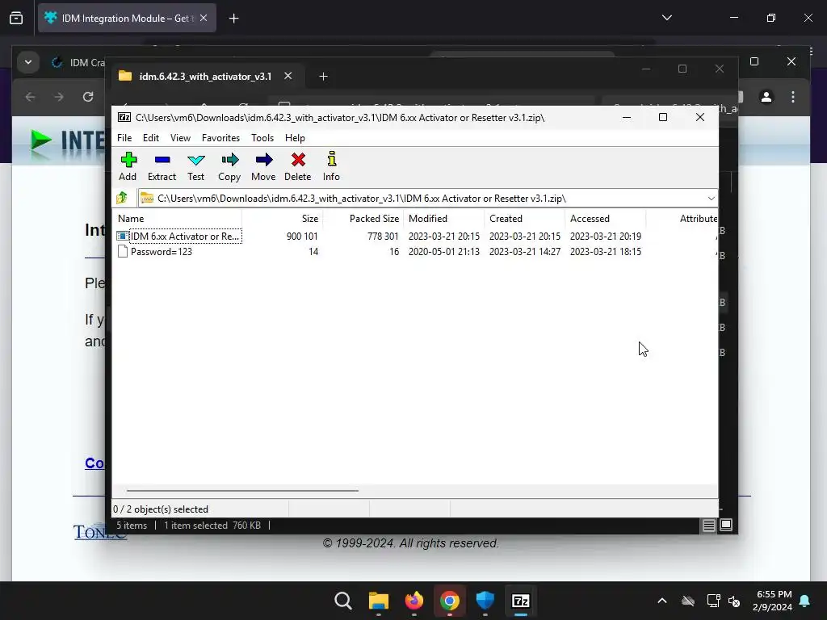The width and height of the screenshot is (827, 620).
Task: Close the idm.6.42.3 Explorer tab
Action: pos(288,76)
